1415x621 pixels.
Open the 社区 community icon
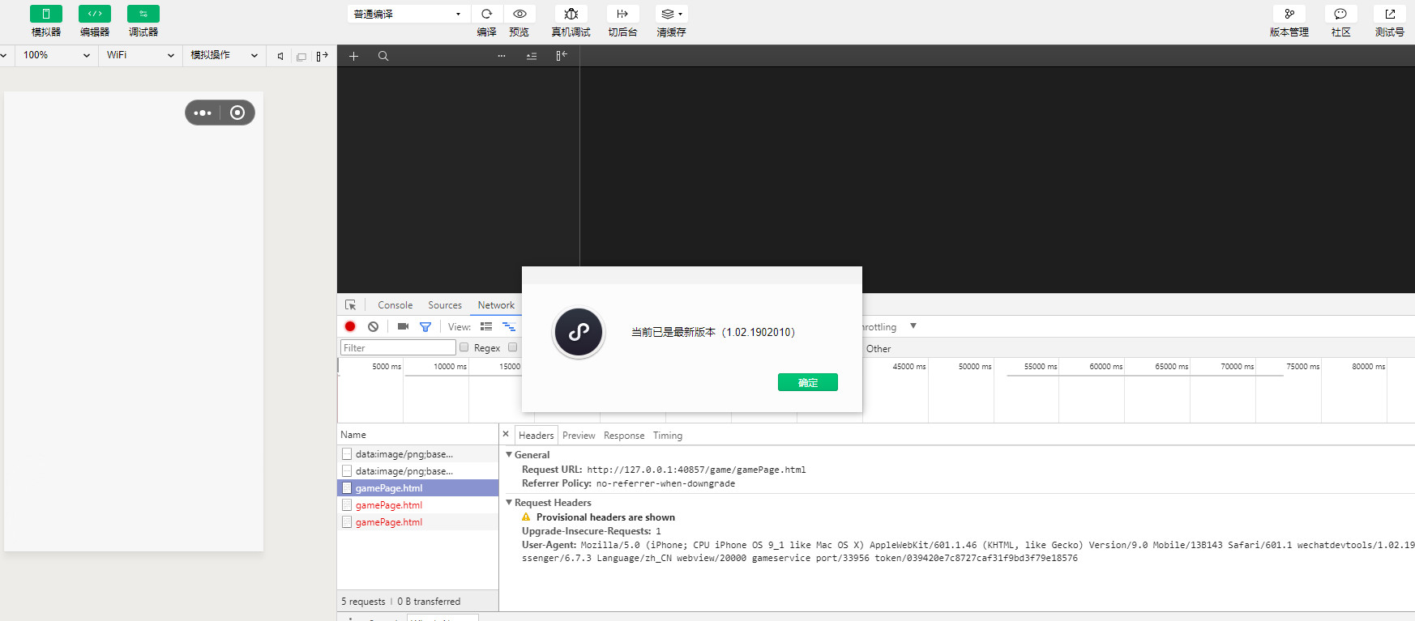click(x=1340, y=14)
